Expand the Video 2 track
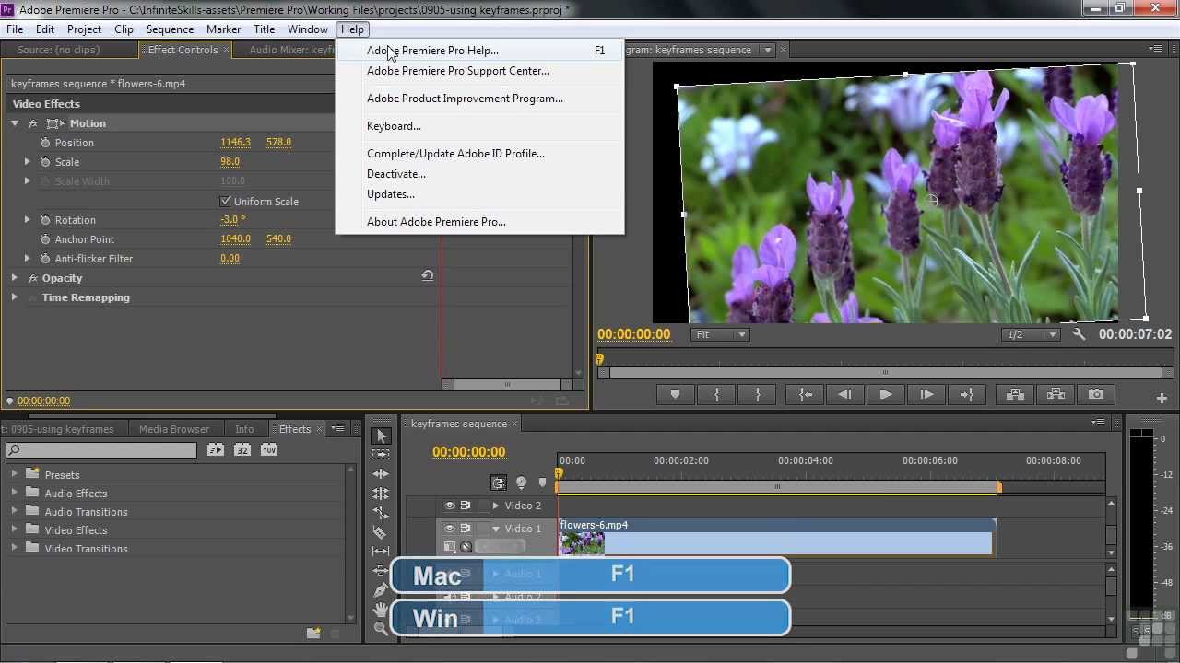The height and width of the screenshot is (663, 1180). [x=496, y=506]
